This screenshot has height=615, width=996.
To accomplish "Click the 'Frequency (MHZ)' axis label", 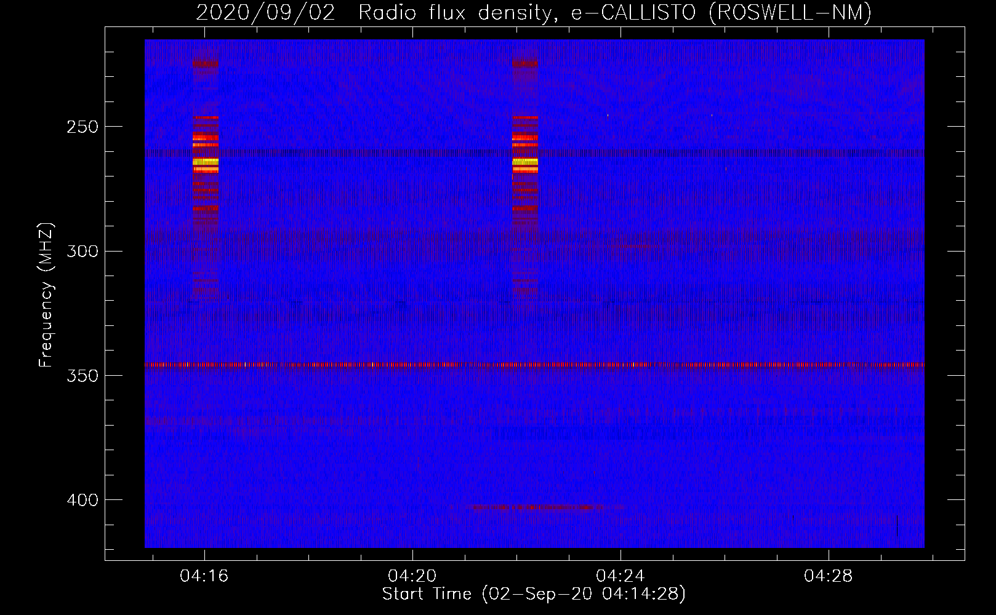I will tap(46, 295).
